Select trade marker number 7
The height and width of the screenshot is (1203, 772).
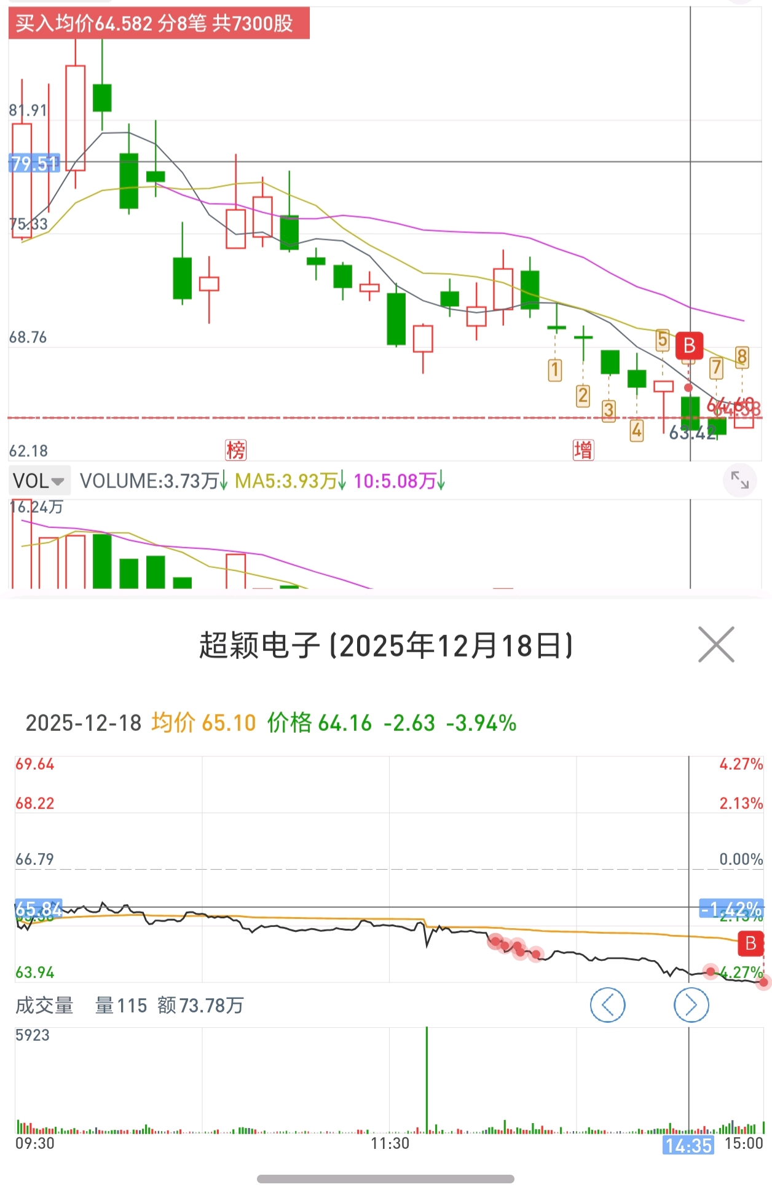pos(716,368)
